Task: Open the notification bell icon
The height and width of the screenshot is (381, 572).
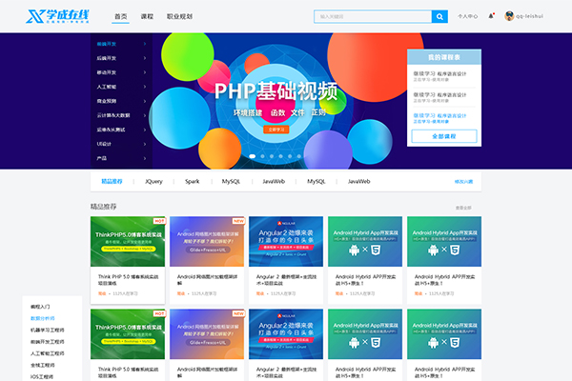Action: pyautogui.click(x=491, y=16)
